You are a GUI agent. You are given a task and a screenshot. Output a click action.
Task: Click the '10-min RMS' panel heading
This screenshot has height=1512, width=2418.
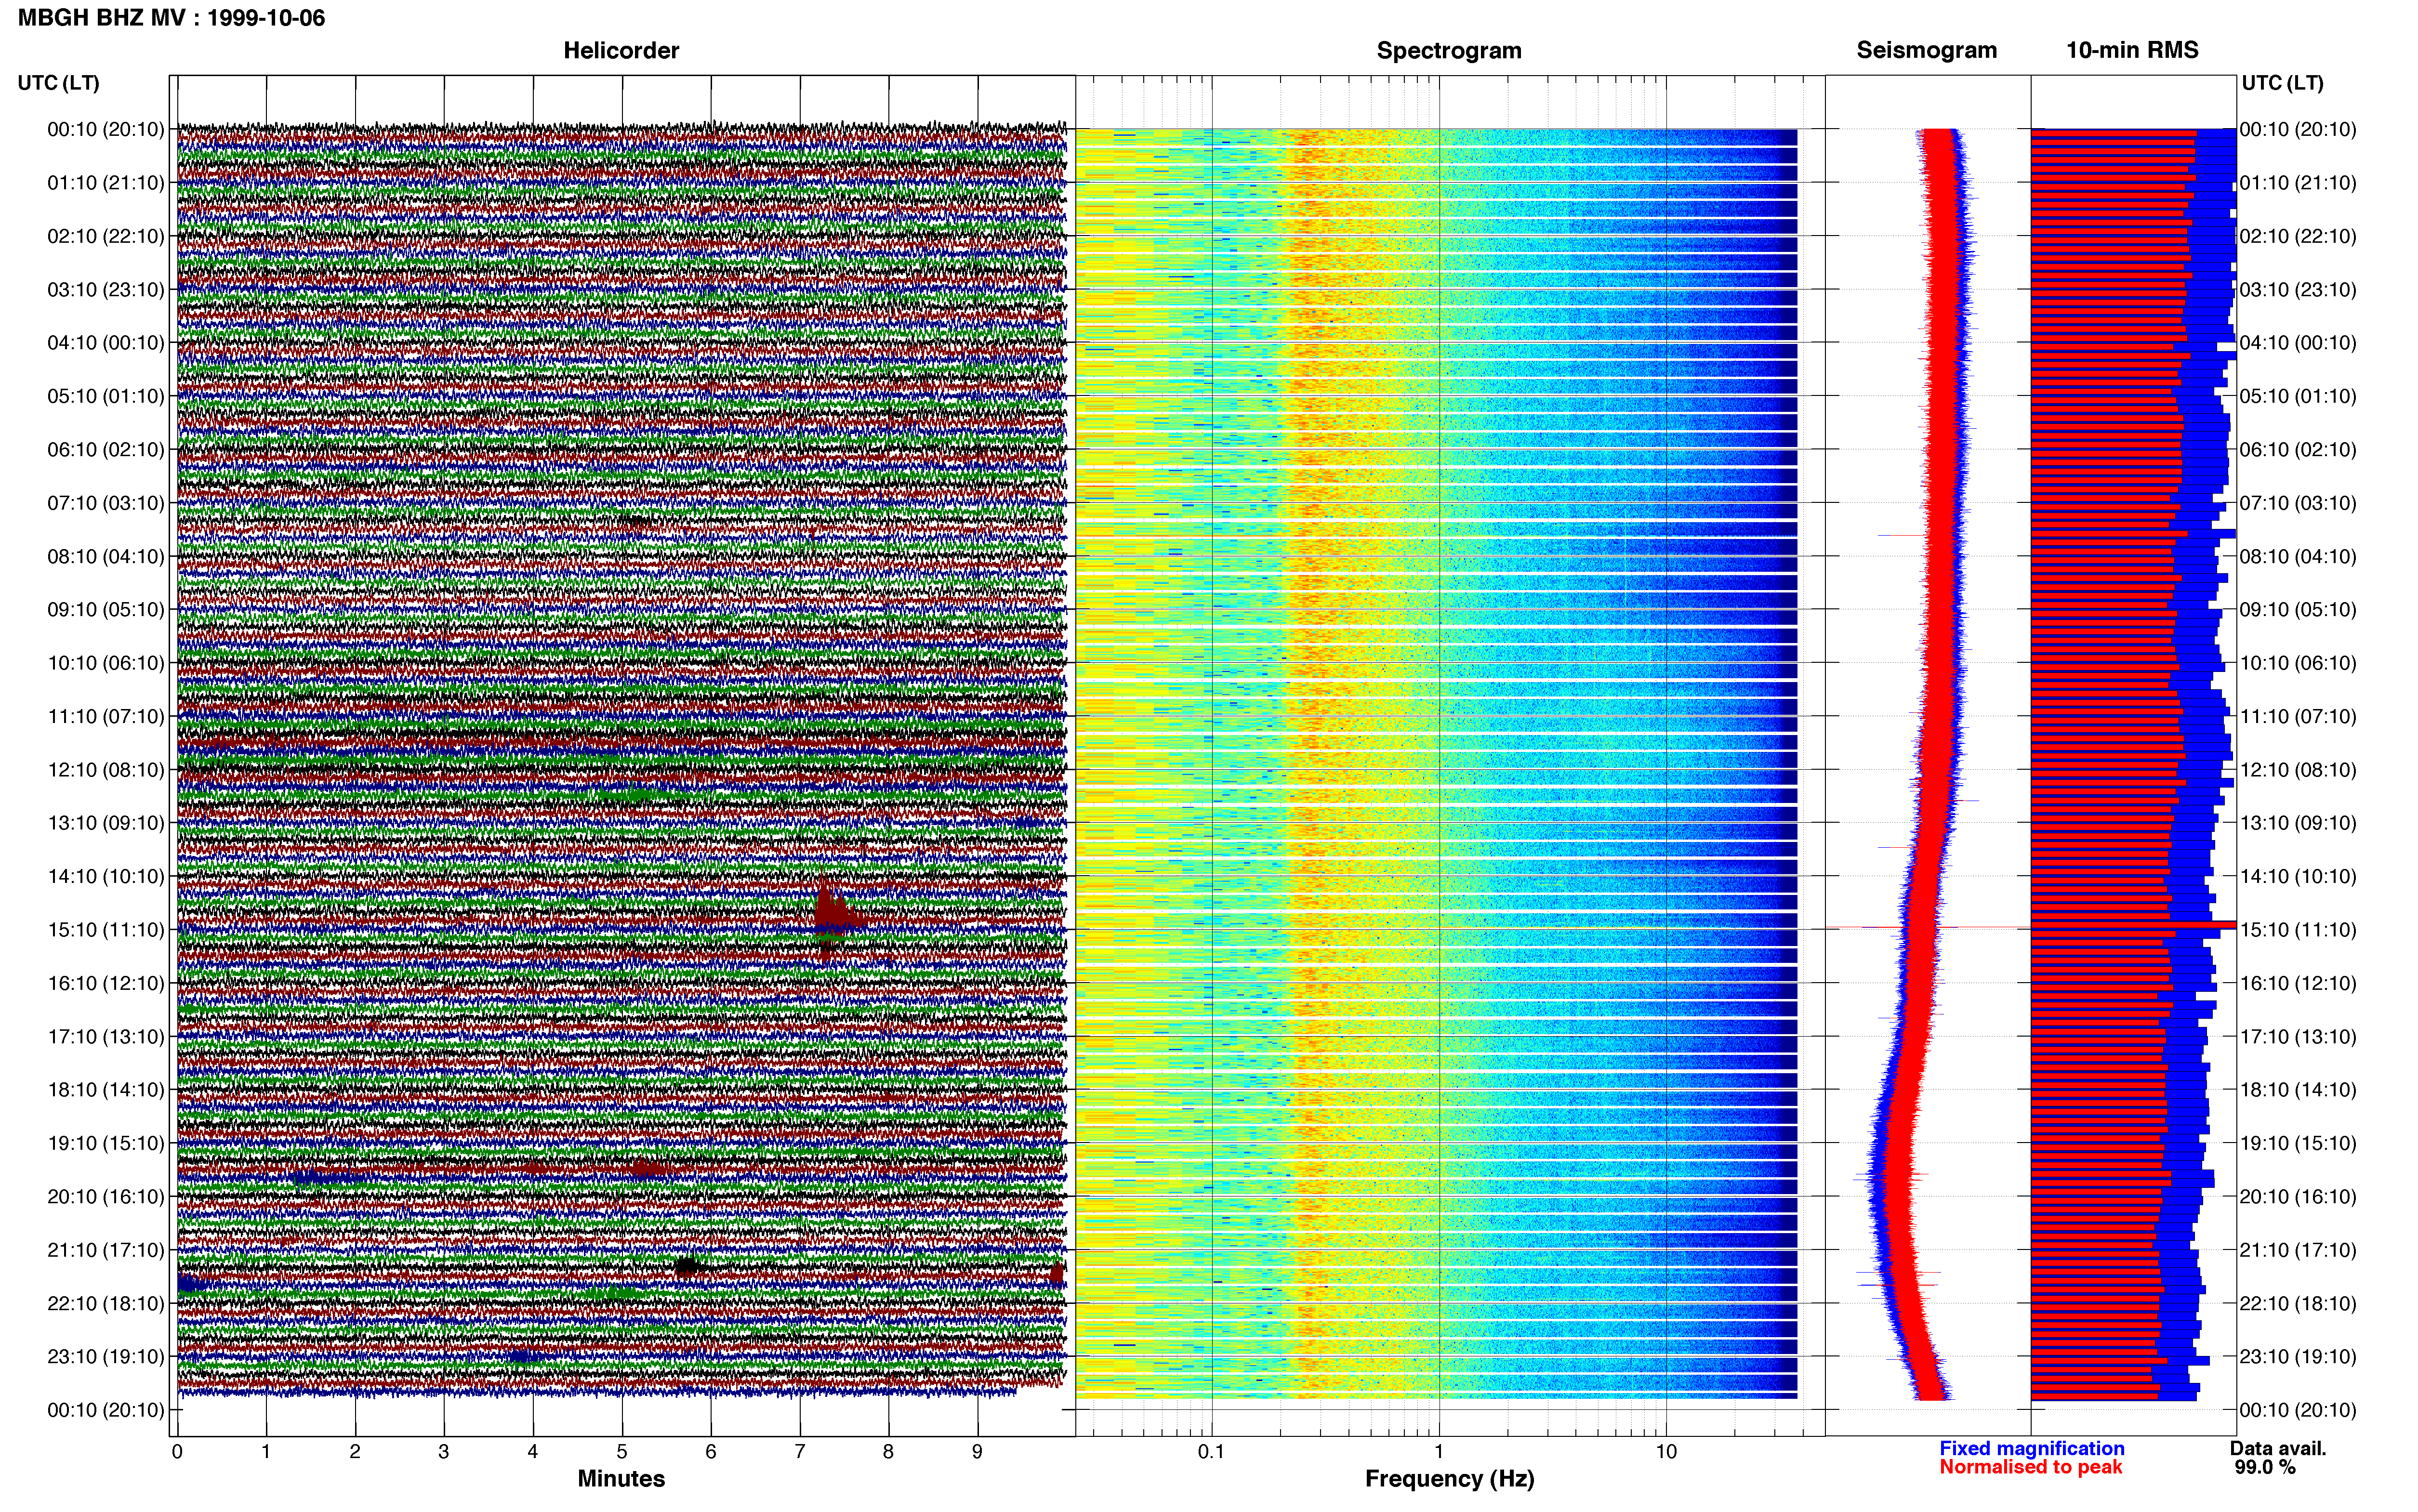coord(2132,50)
